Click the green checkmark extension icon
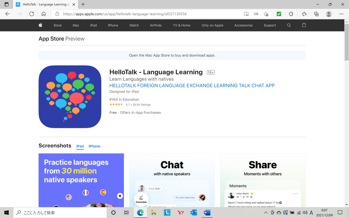The image size is (349, 218). 279,14
